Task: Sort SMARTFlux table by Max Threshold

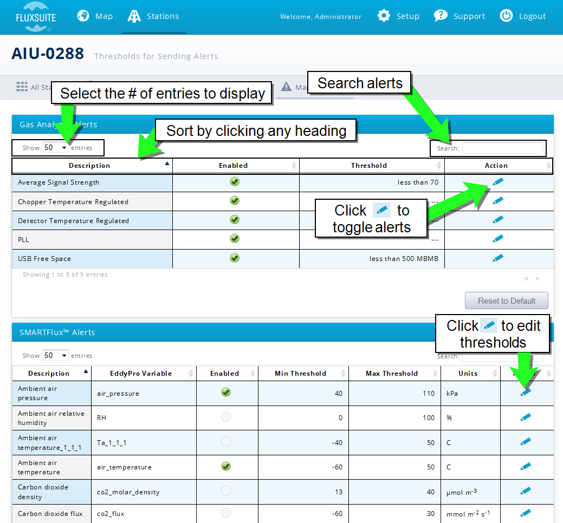Action: [394, 374]
